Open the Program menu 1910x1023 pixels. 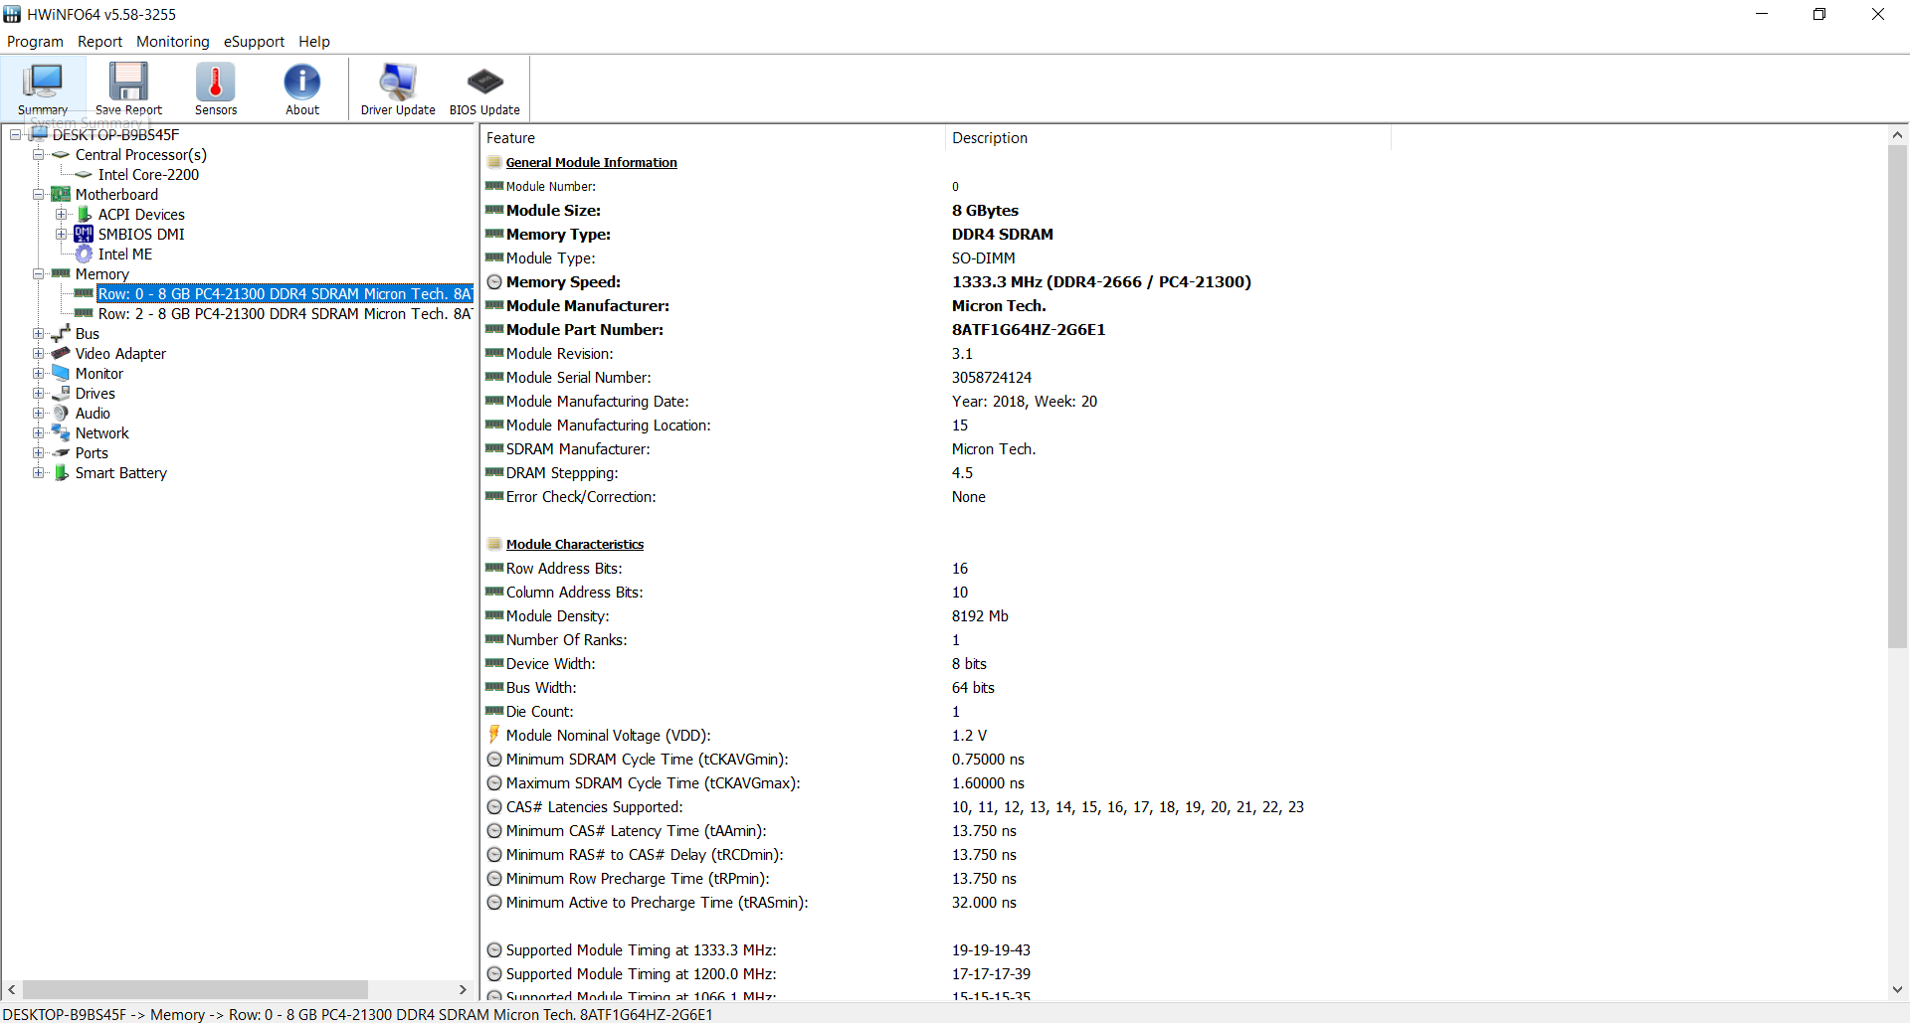tap(35, 42)
